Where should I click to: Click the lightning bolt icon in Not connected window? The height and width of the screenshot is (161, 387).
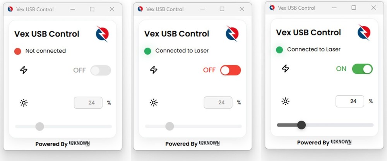[24, 70]
